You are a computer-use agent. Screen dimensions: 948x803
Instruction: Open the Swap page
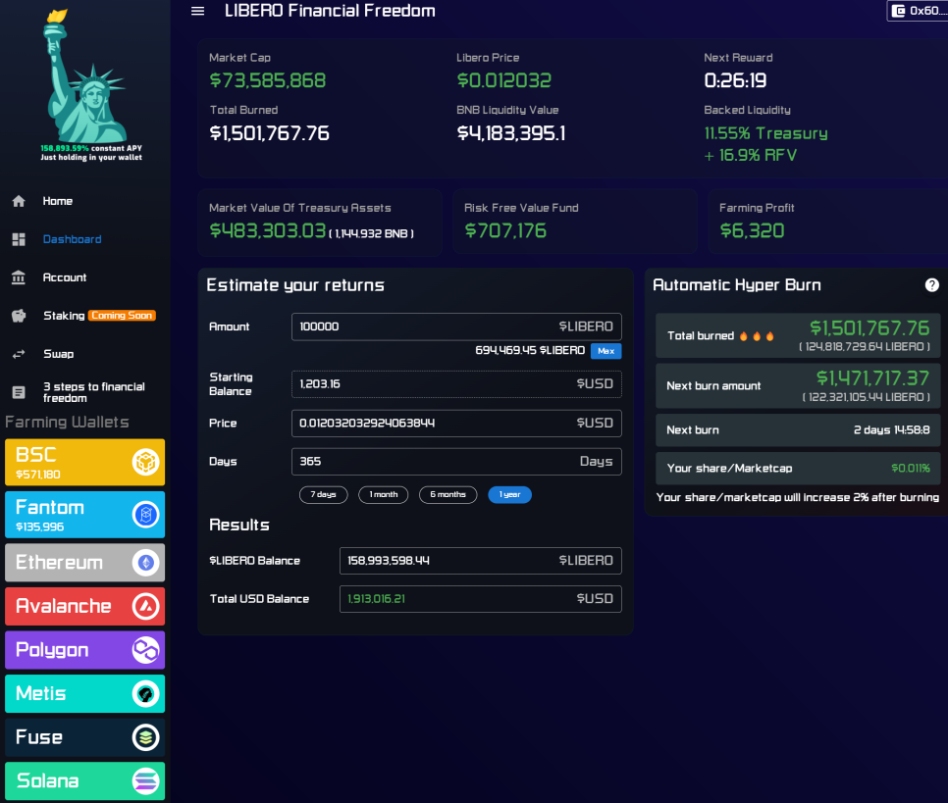[x=59, y=354]
